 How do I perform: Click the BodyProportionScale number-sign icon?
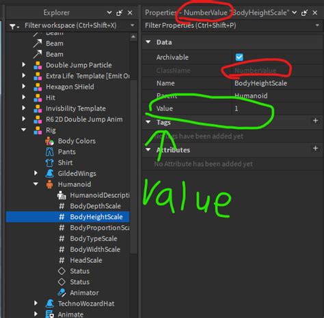[62, 228]
